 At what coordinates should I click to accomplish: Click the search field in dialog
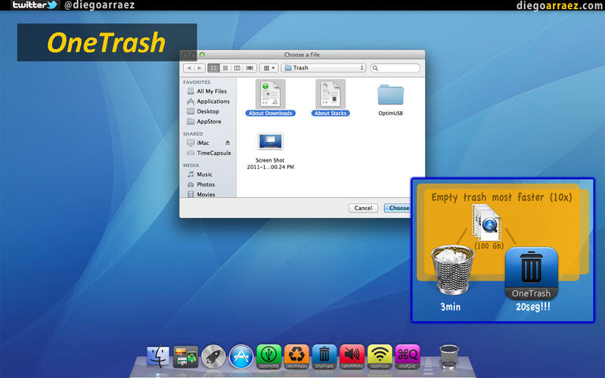pyautogui.click(x=395, y=68)
